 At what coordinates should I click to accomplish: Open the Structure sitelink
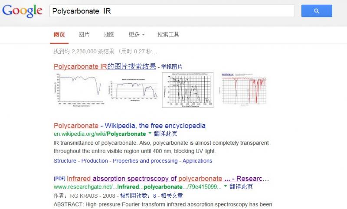point(65,161)
